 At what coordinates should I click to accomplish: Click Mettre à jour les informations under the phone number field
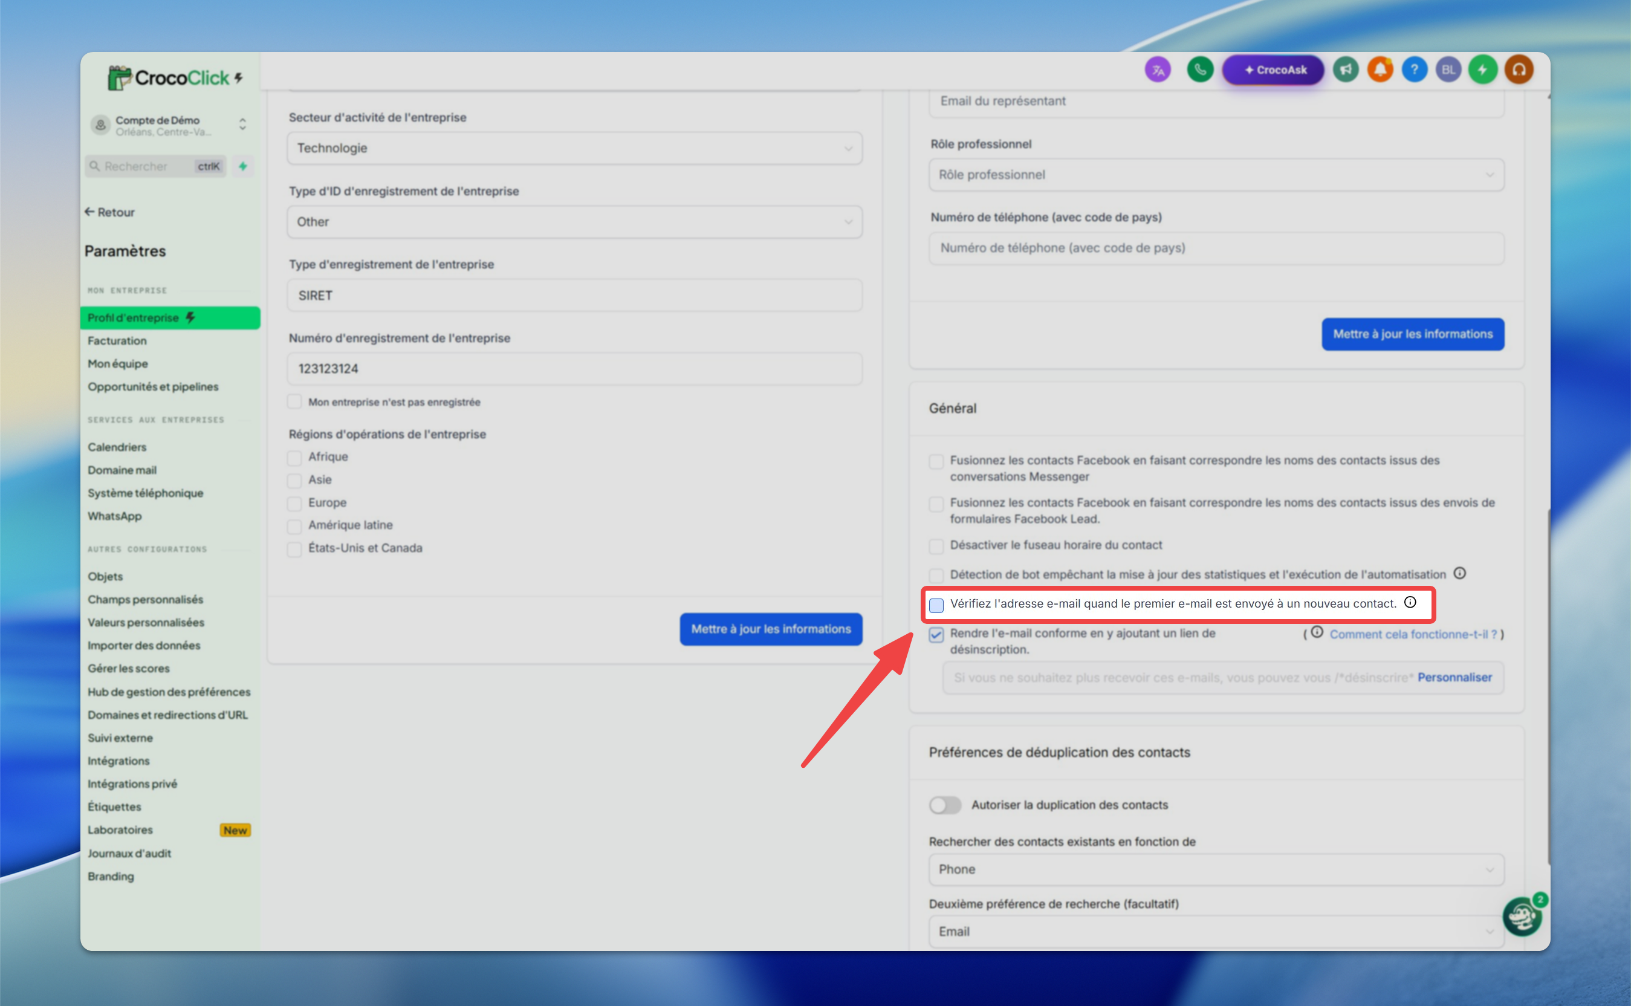click(x=1413, y=334)
